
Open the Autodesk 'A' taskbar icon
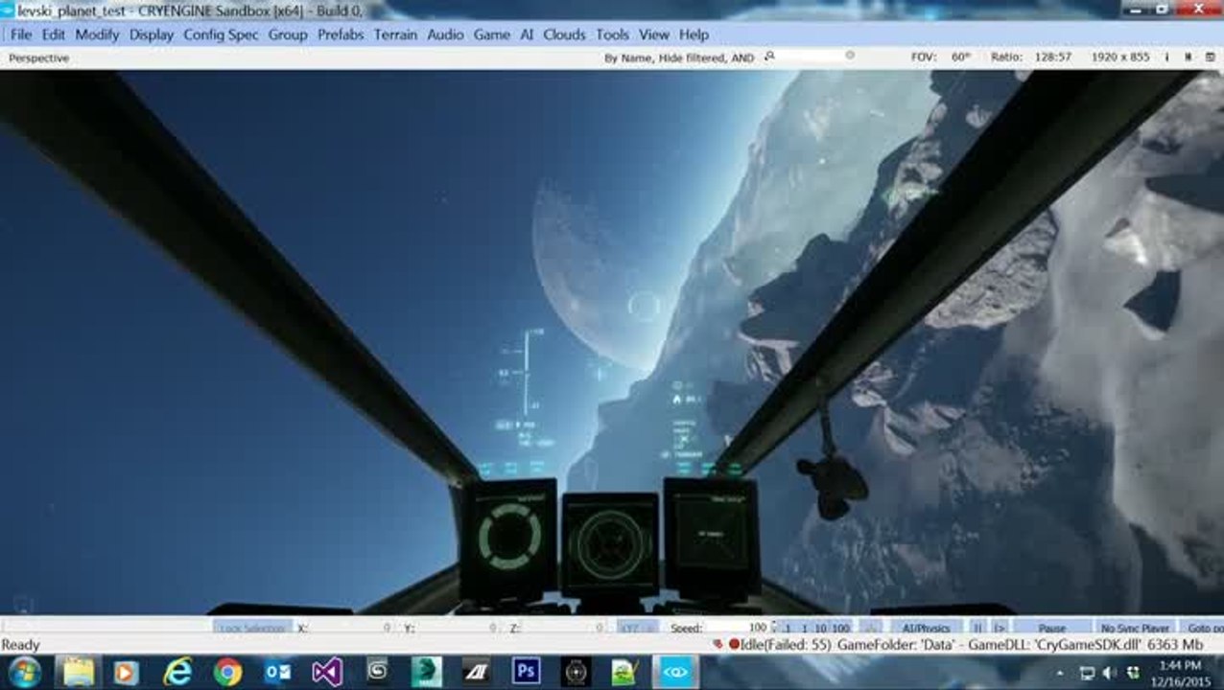477,672
